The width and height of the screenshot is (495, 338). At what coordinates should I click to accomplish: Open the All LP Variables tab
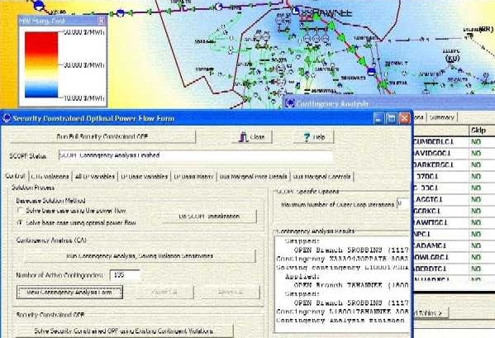95,176
